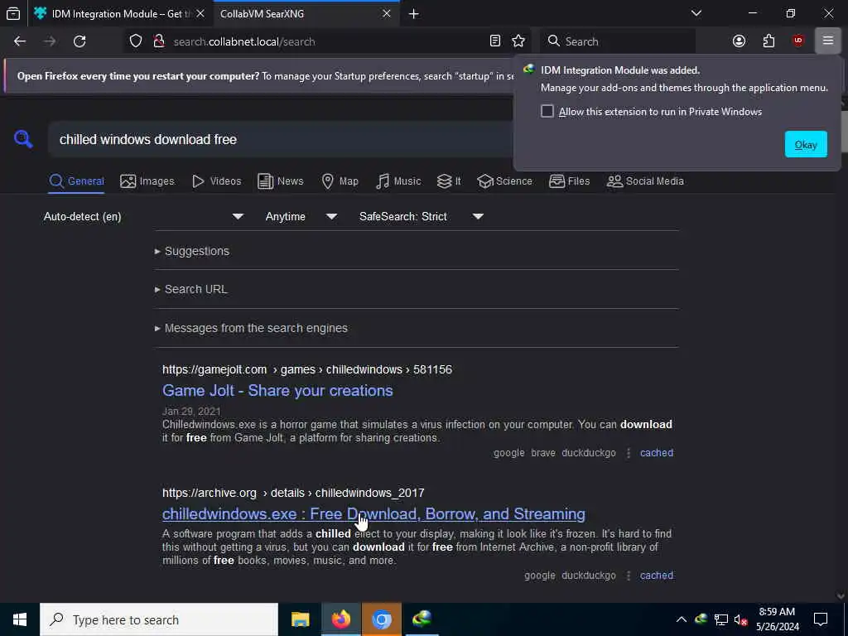Click the Firefox toolbar Search box
Image resolution: width=848 pixels, height=636 pixels.
[x=618, y=41]
